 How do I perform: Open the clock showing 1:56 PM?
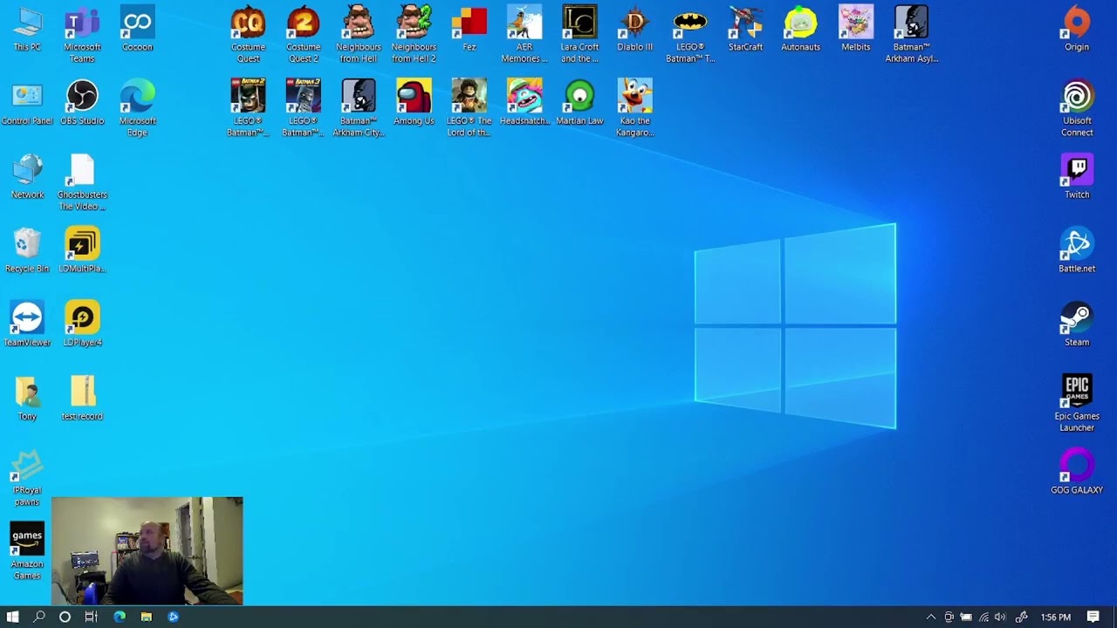click(1055, 618)
